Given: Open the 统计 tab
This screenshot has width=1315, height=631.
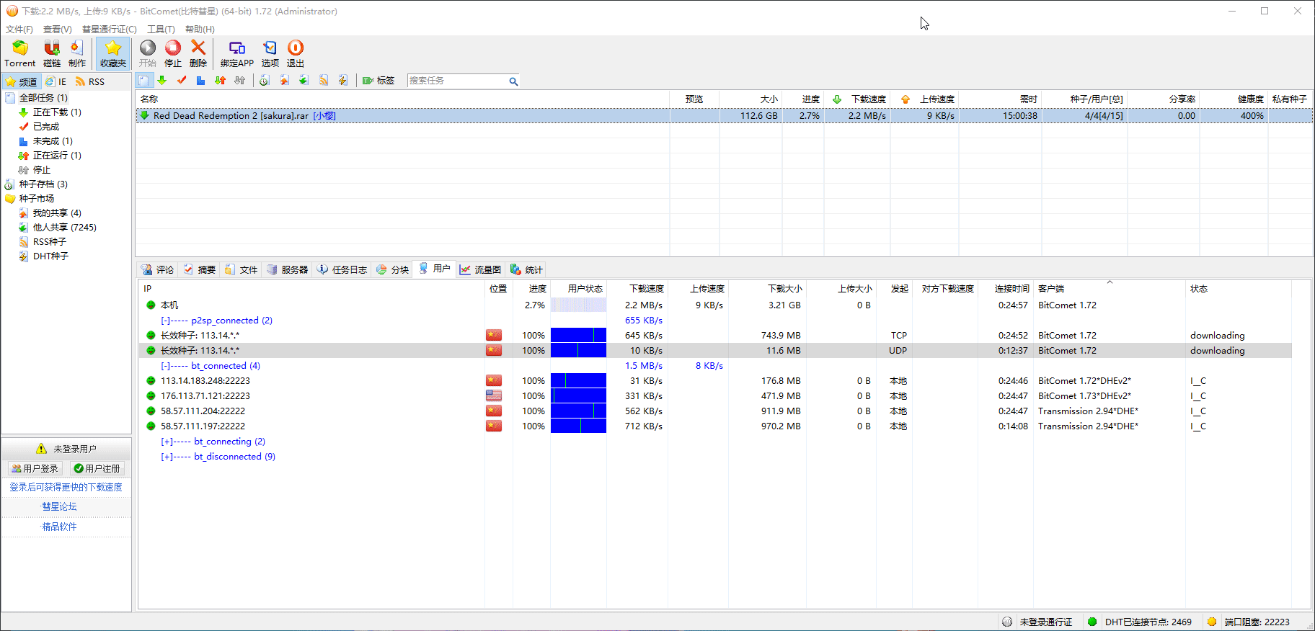Looking at the screenshot, I should coord(527,269).
